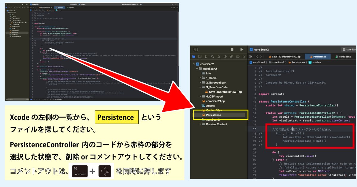
Task: Collapse the top-level coreScan2 project in the enlarged navigator
Action: click(x=194, y=64)
